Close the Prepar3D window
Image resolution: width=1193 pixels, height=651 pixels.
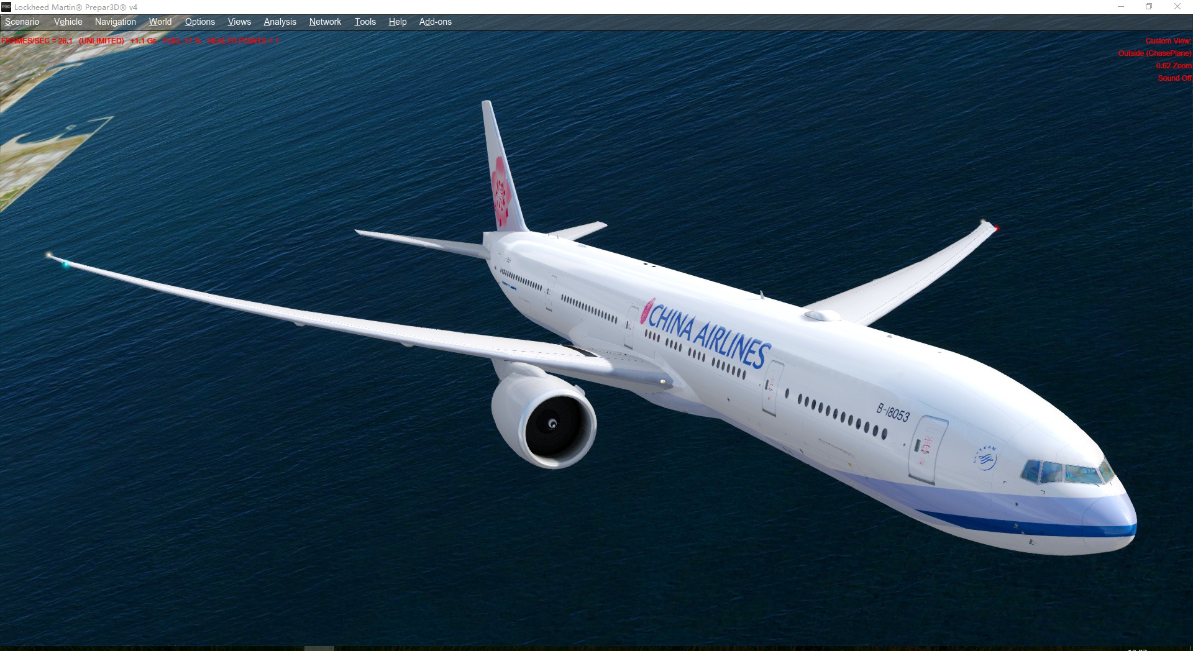1177,7
